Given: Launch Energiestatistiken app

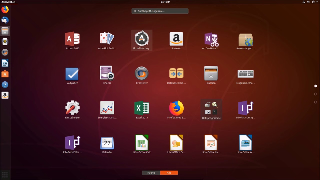Looking at the screenshot, I should [107, 110].
